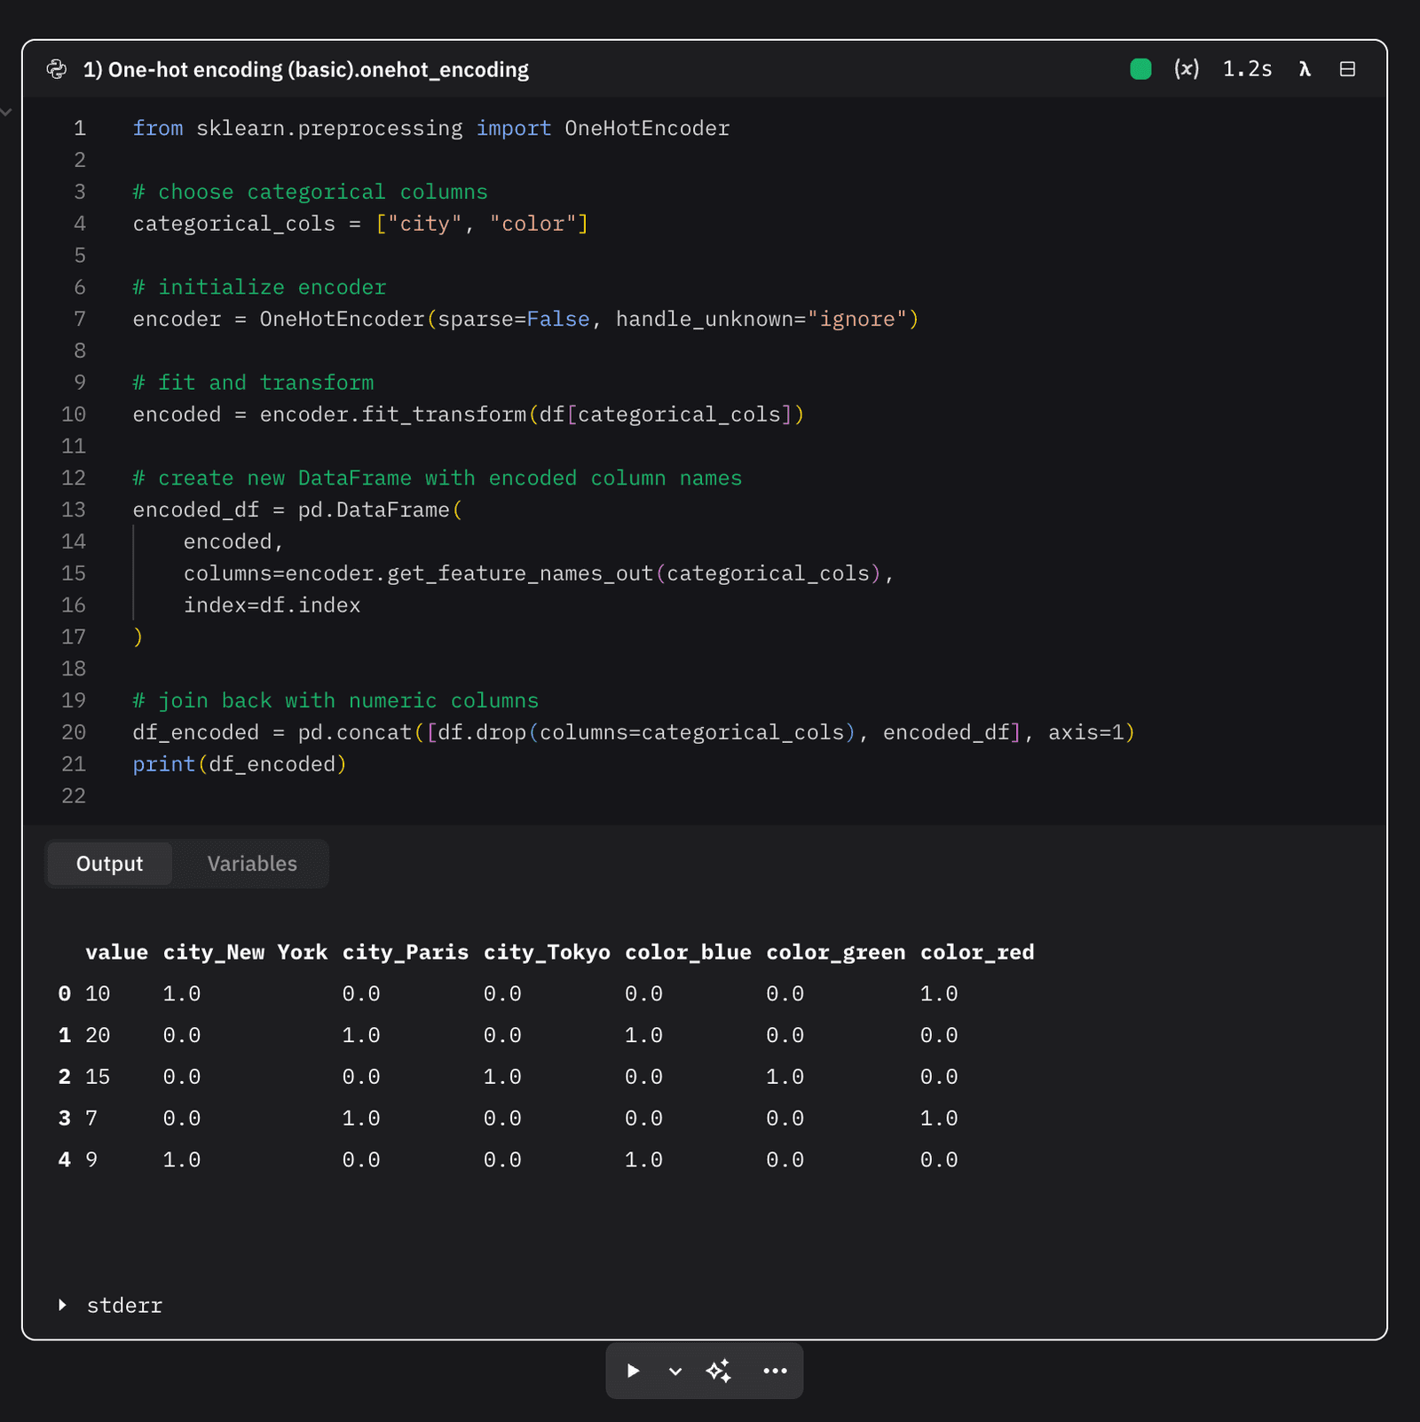Open the (x) variables inspector icon

pyautogui.click(x=1186, y=69)
